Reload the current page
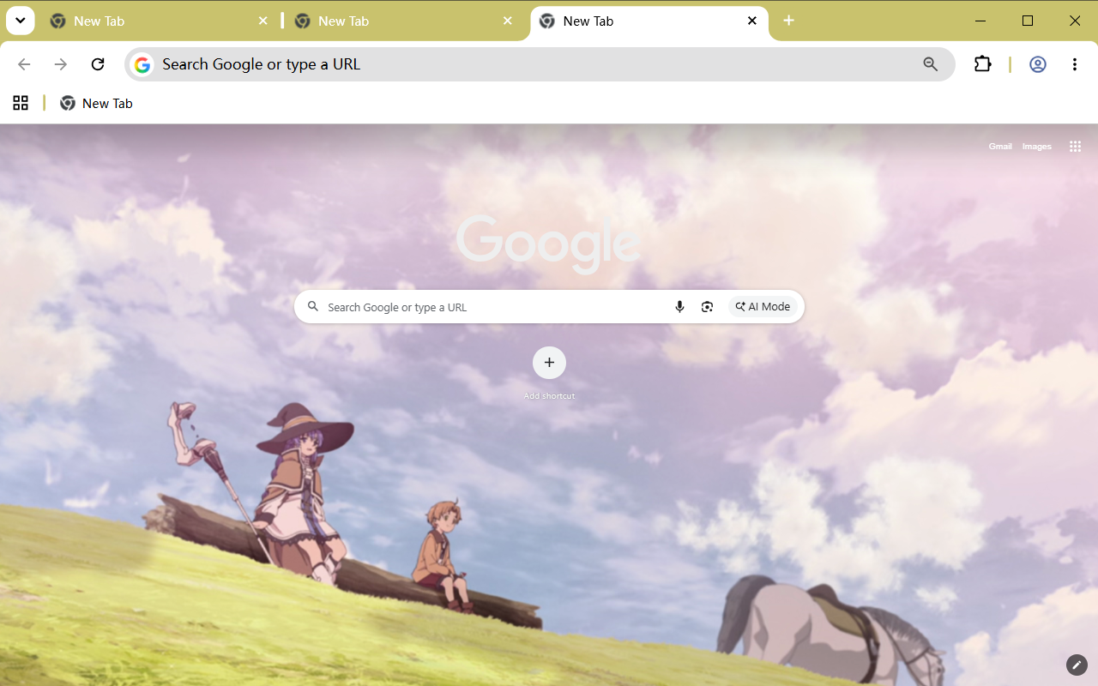 coord(98,64)
